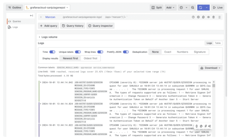Open the Add dropdown menu
230x138 pixels.
[x=170, y=7]
